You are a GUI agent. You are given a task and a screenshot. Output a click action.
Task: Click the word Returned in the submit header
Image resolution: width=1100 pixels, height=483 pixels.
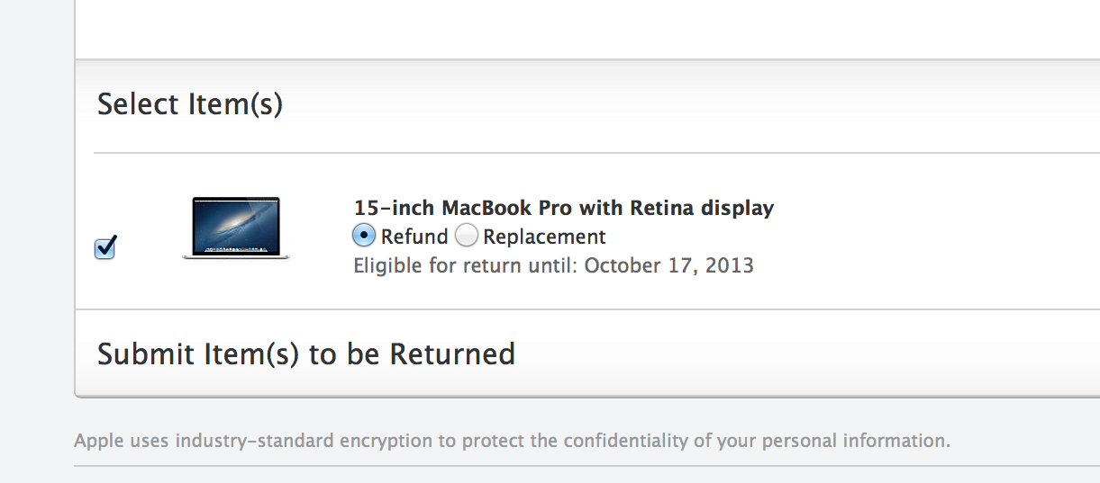(x=452, y=353)
